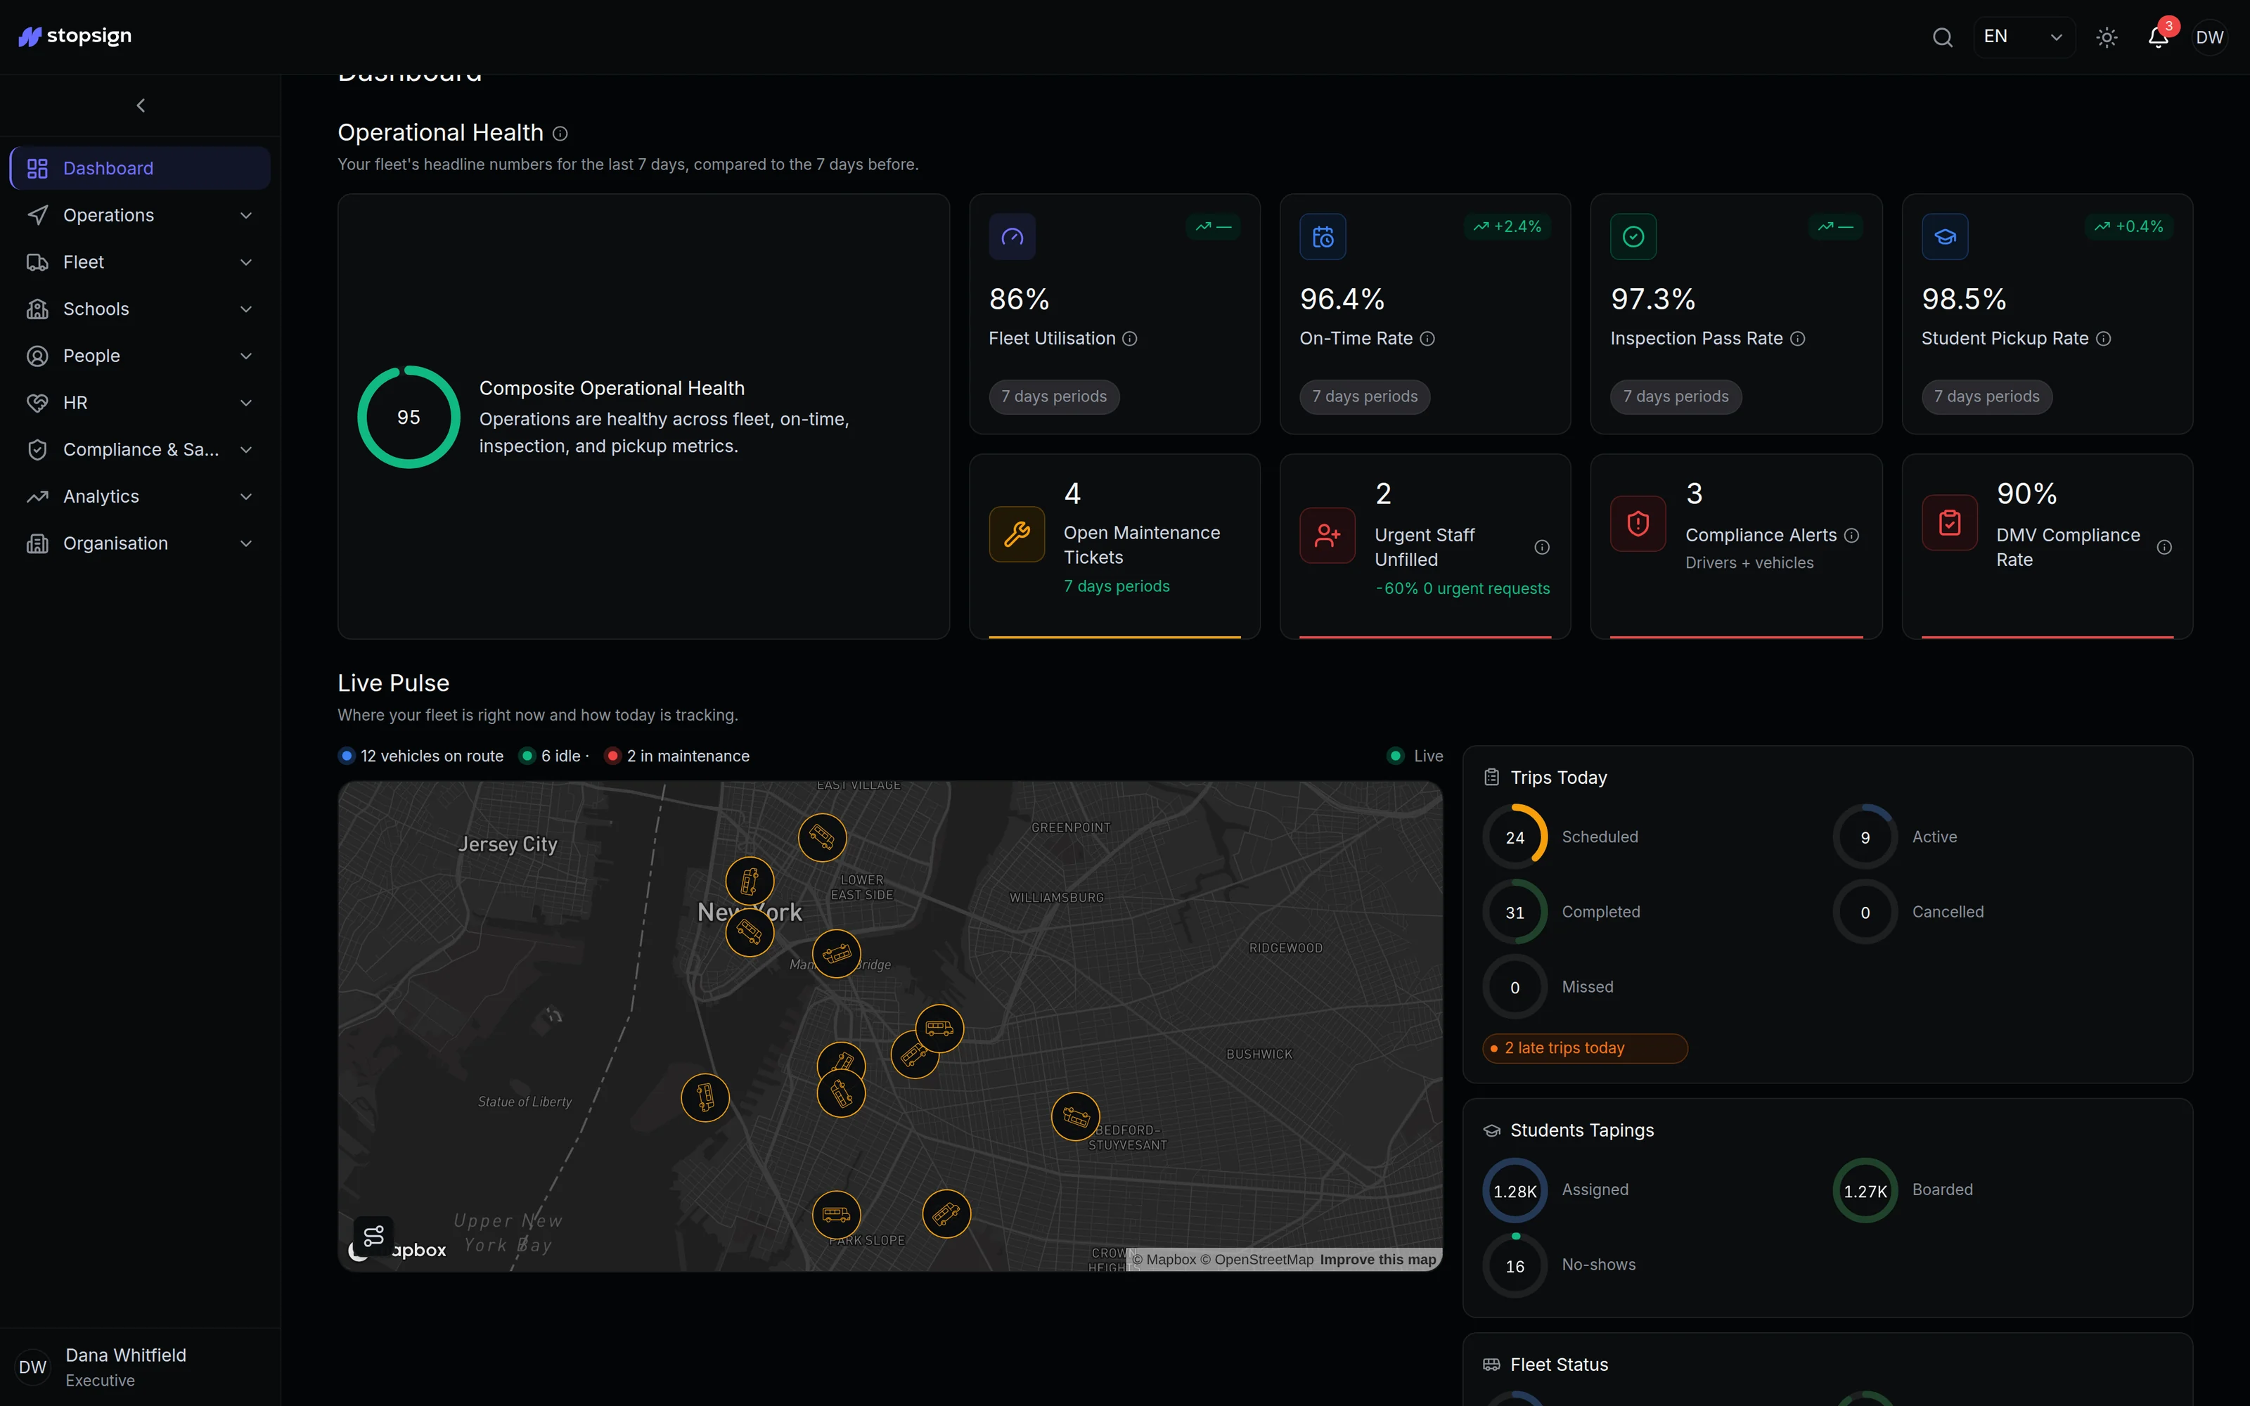Expand the Operations chevron

point(246,215)
